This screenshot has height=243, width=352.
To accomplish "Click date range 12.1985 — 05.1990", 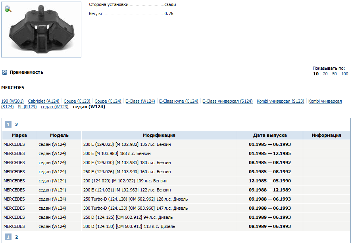I will (270, 181).
